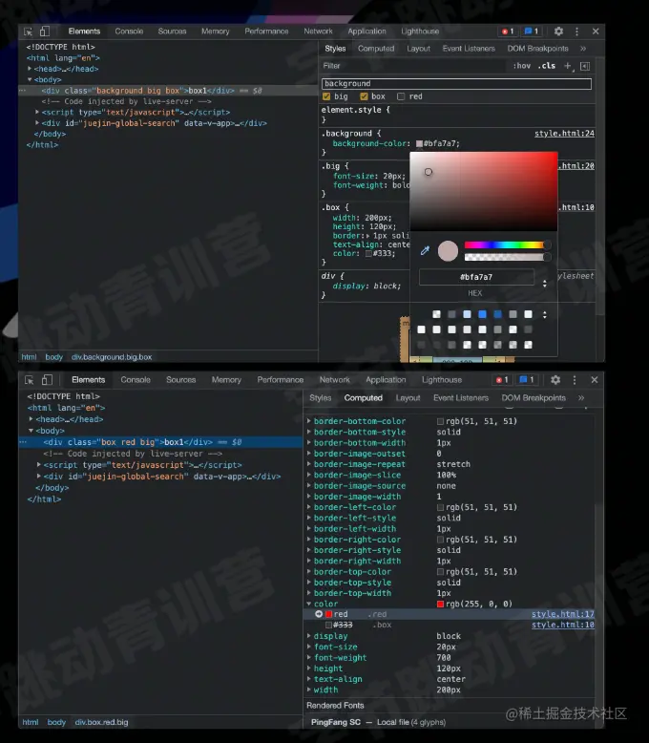Expand script element in upper DOM tree
The width and height of the screenshot is (649, 743).
pyautogui.click(x=37, y=113)
